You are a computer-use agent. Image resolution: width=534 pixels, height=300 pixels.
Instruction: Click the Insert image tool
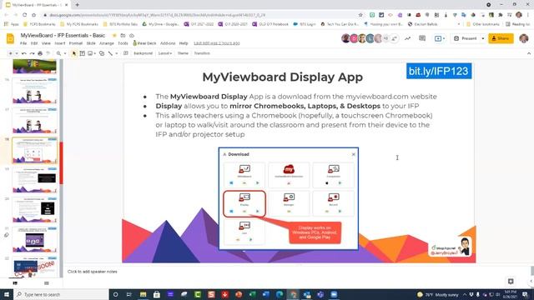(91, 53)
